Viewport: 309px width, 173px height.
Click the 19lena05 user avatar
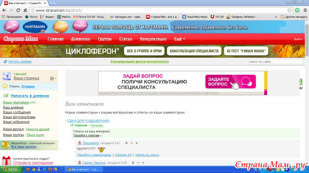coord(7,76)
